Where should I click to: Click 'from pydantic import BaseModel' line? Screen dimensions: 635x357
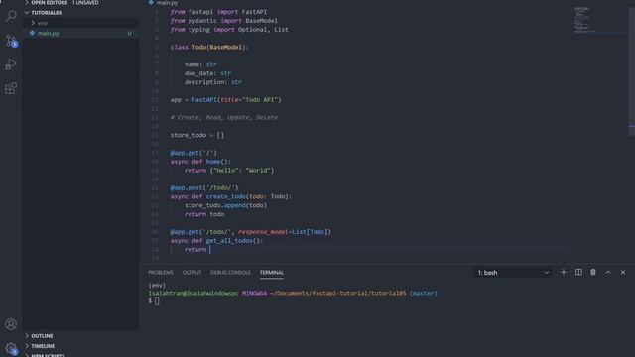(224, 21)
